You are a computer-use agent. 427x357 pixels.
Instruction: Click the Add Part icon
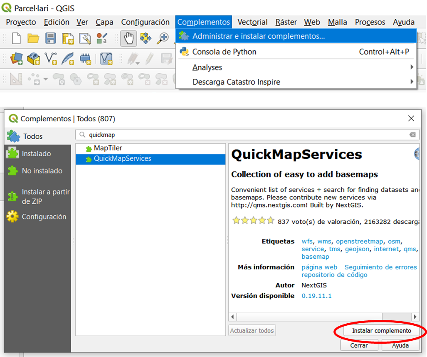point(110,80)
